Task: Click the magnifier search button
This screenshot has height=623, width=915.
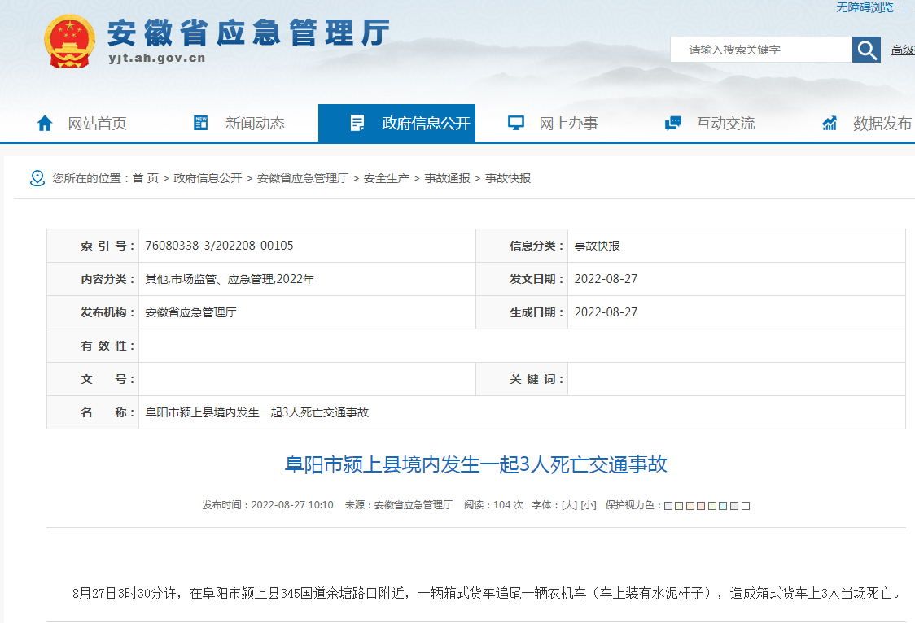Action: [x=866, y=50]
